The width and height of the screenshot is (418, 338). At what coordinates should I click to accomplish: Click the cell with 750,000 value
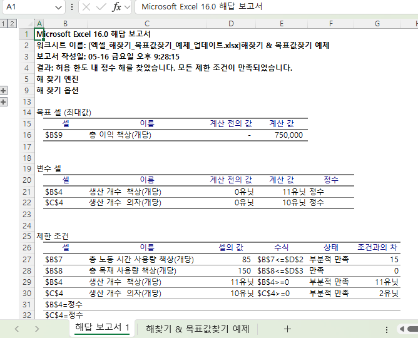[x=282, y=135]
